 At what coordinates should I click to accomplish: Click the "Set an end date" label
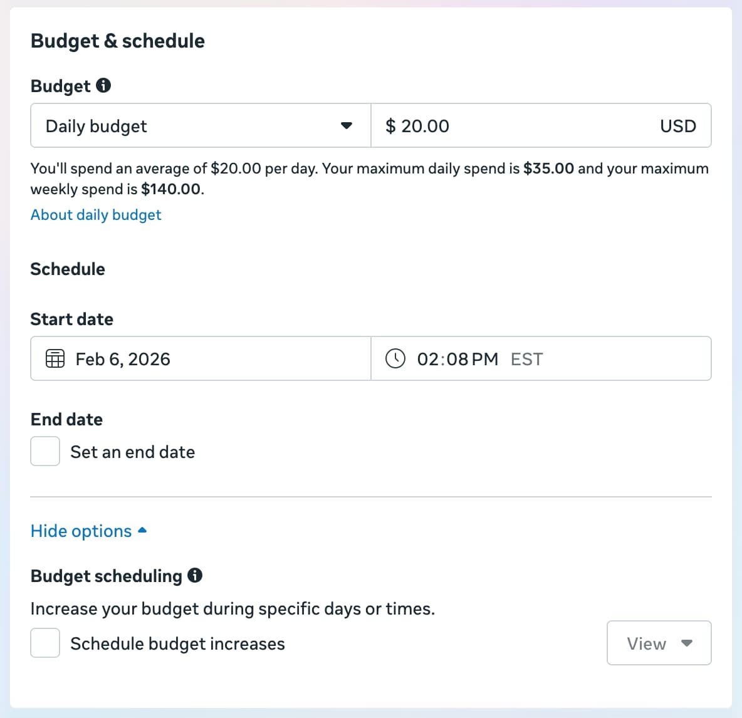coord(132,452)
